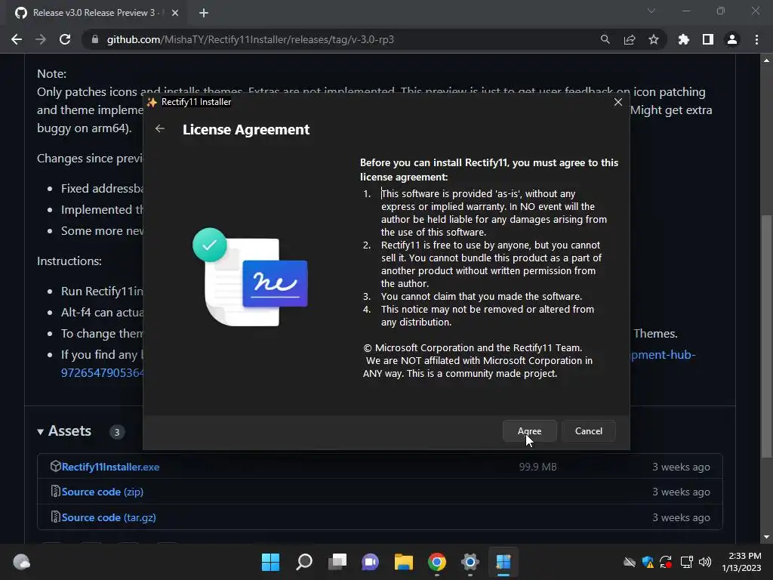Select the Release v3.0 Release Preview tab

coord(97,13)
